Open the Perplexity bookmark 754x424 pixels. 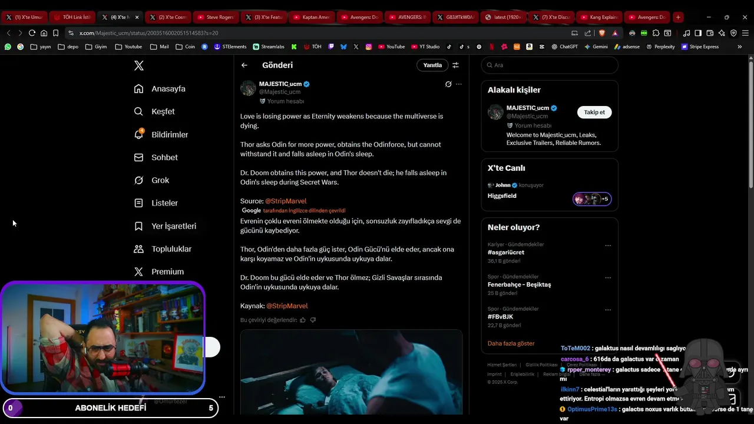661,47
